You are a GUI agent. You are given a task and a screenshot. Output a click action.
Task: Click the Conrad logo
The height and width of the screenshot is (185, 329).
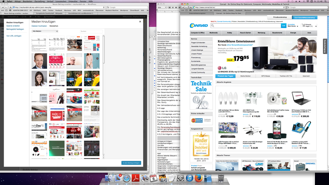(x=199, y=26)
